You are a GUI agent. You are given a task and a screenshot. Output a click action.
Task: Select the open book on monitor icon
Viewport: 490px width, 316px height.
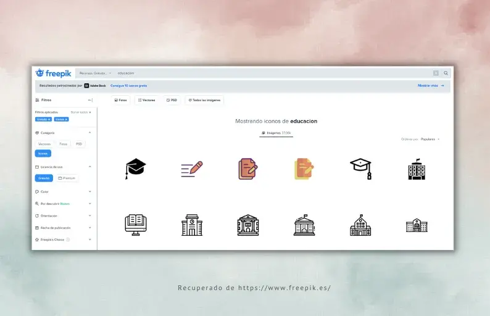135,225
